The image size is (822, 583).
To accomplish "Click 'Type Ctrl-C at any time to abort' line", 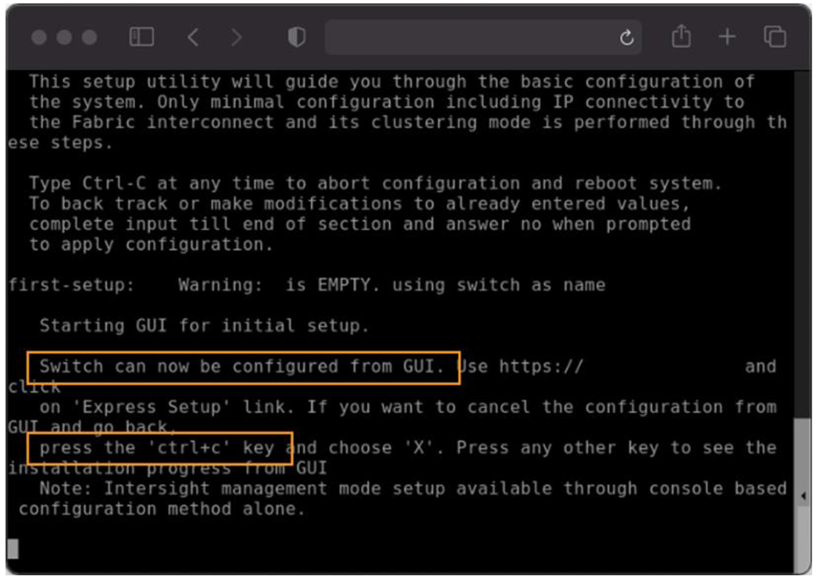I will 375,183.
